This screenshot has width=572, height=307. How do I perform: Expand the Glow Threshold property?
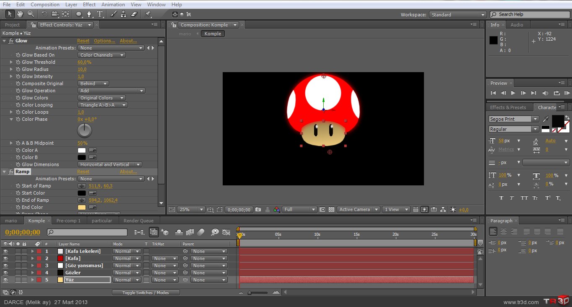11,62
